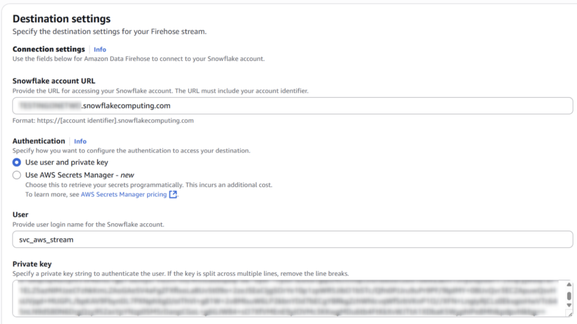Open Info link beside Authentication
The image size is (577, 324).
[80, 141]
